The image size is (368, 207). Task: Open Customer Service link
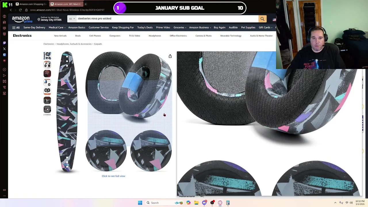pos(99,28)
